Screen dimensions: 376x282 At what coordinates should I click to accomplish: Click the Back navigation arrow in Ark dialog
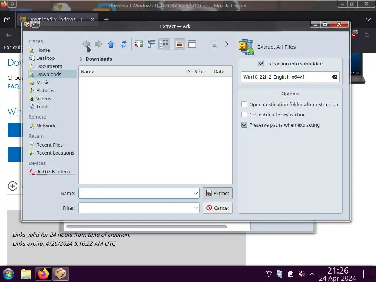click(x=87, y=44)
